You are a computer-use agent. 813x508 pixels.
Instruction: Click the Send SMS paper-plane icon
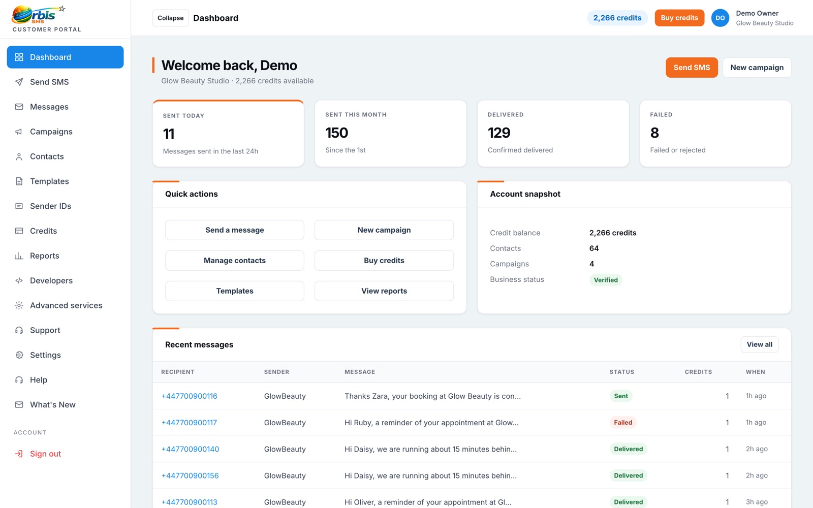(19, 82)
